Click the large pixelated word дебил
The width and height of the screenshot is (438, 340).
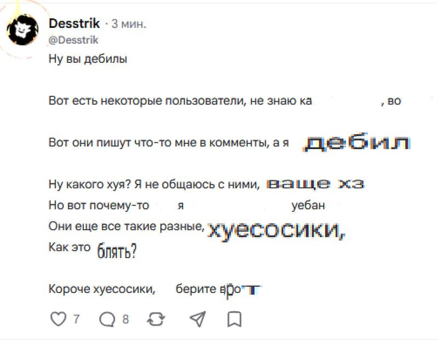[357, 142]
